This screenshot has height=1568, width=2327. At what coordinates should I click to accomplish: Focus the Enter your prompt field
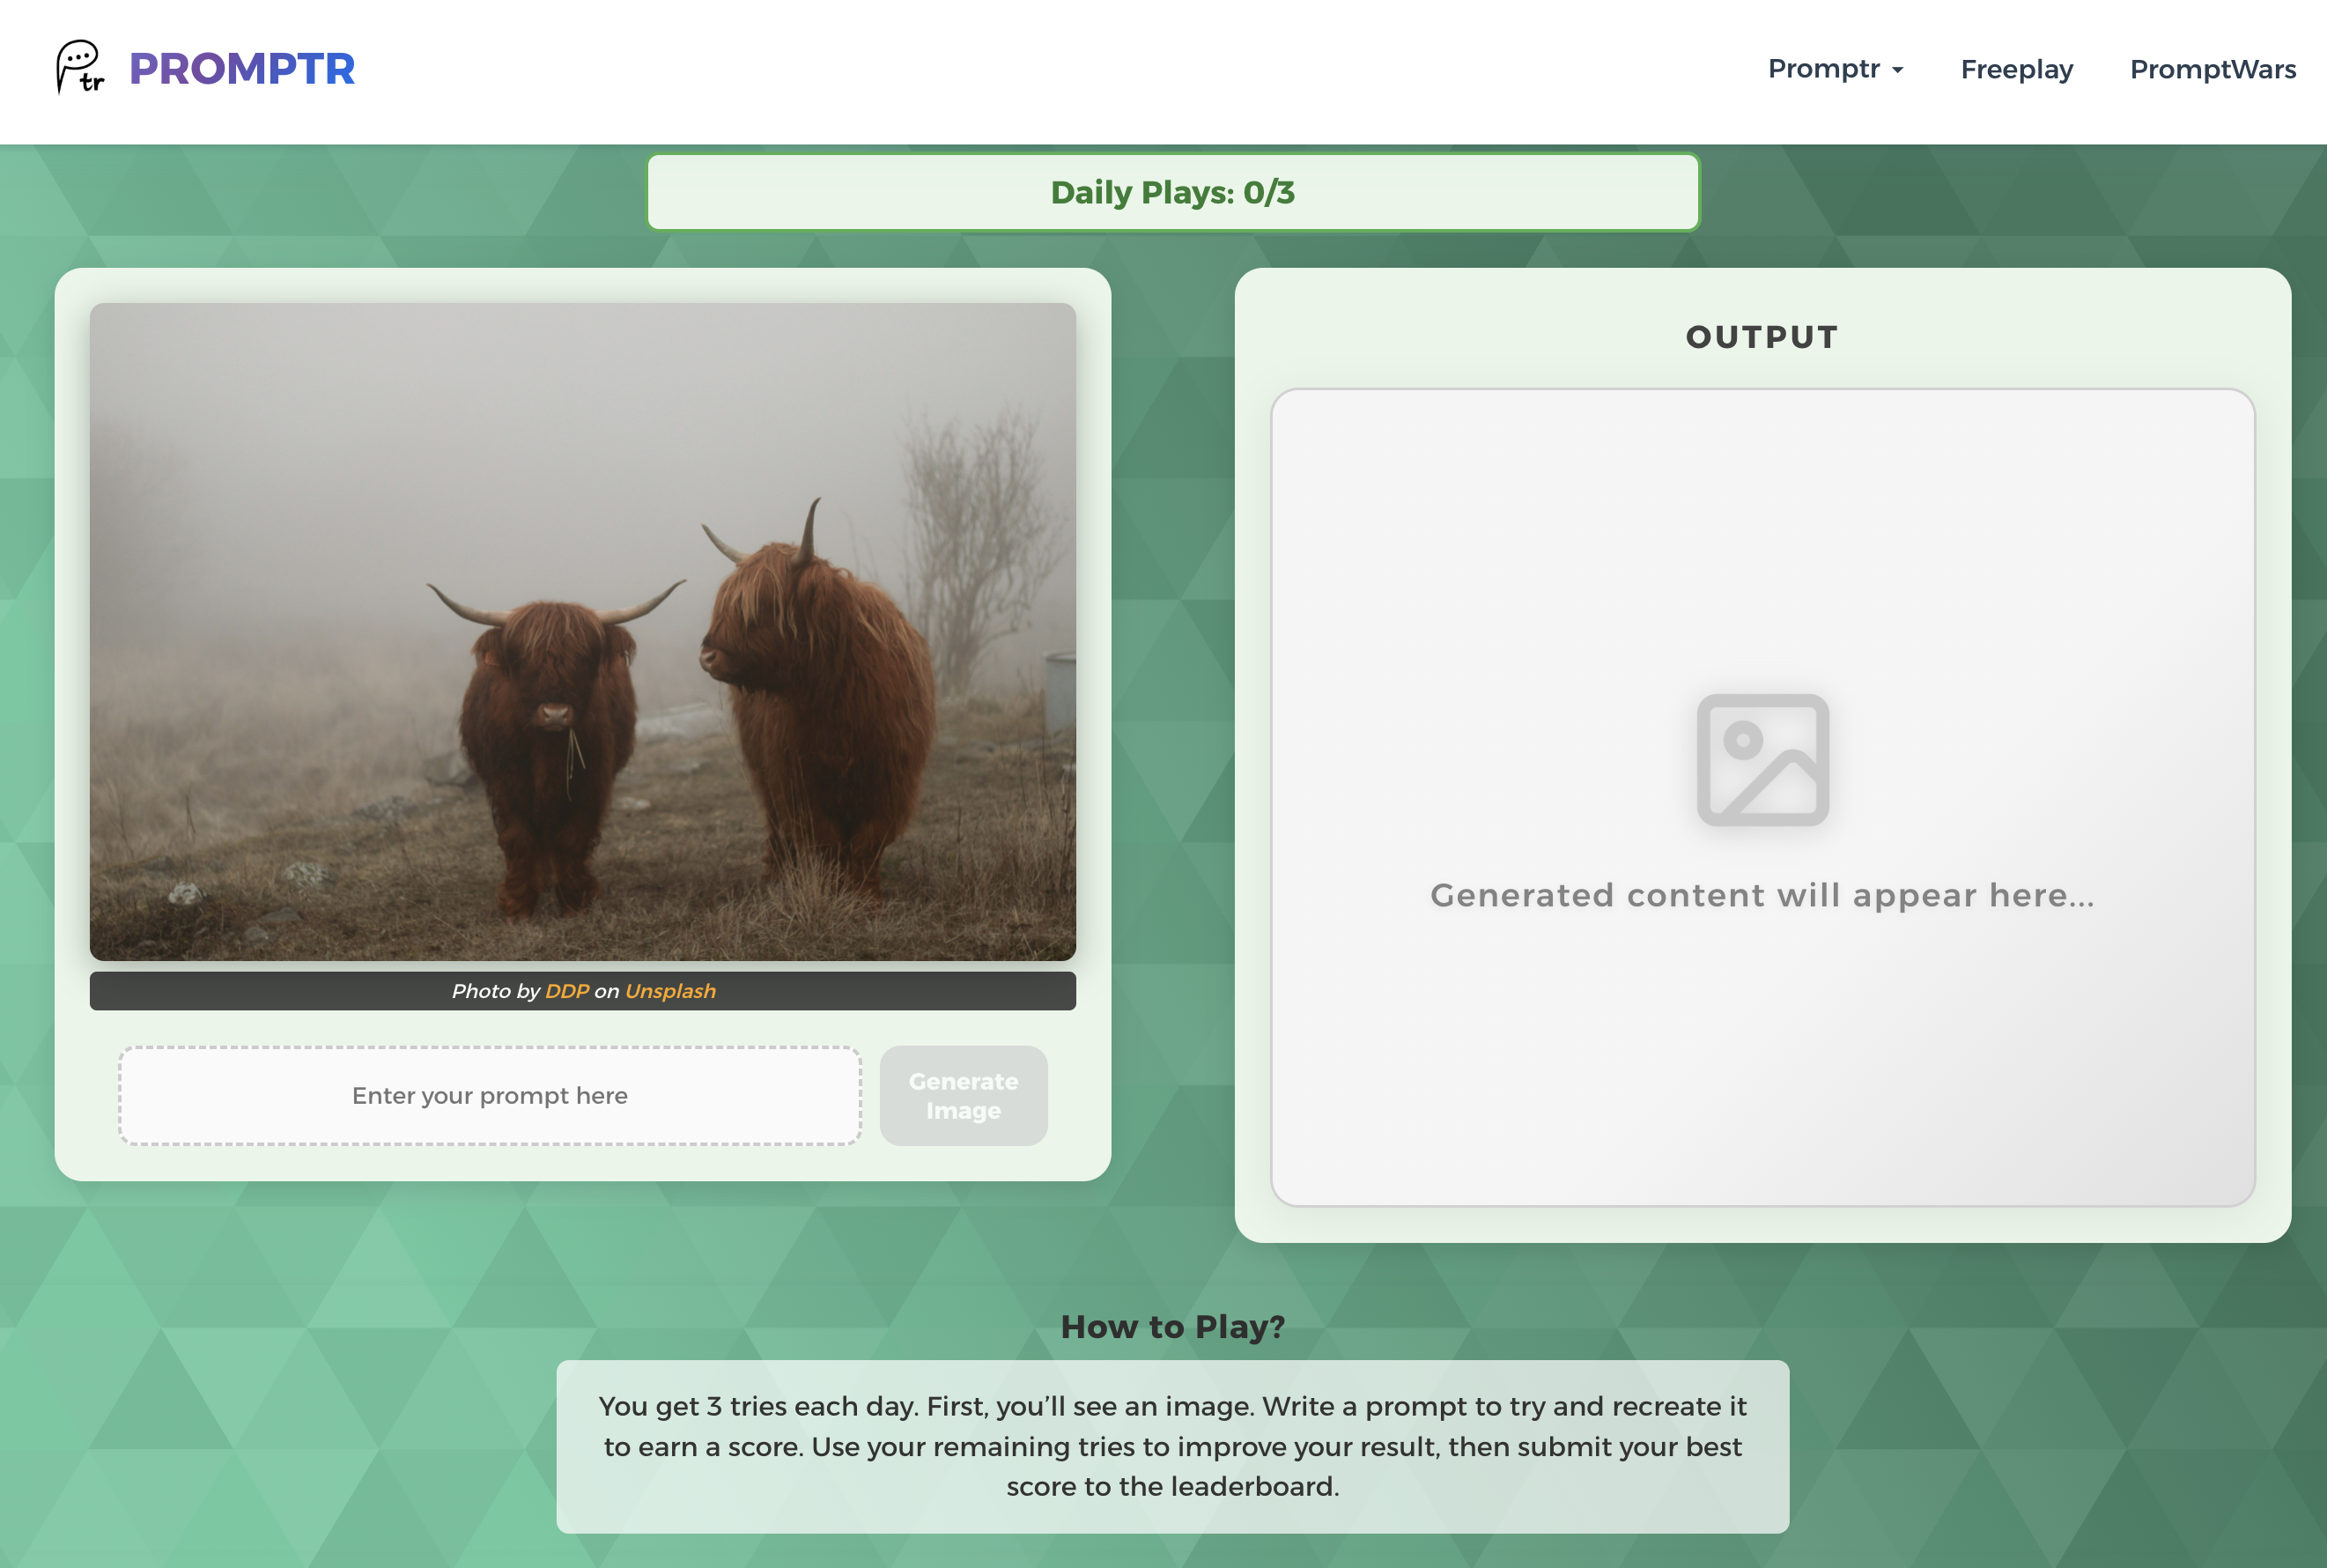coord(490,1095)
